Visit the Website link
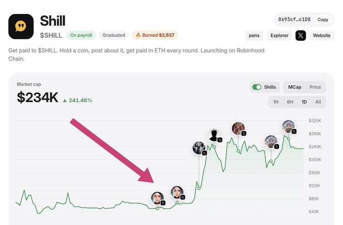343x225 pixels. (322, 35)
